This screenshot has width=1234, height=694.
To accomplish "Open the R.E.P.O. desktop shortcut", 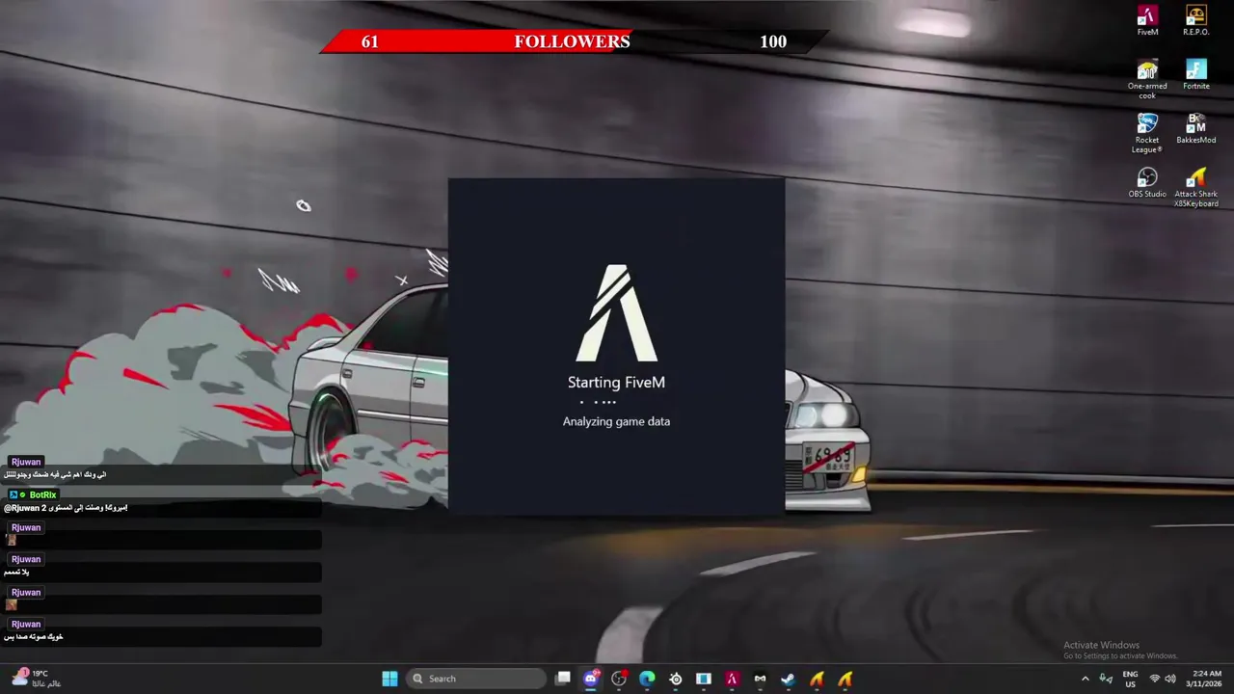I will coord(1195,21).
